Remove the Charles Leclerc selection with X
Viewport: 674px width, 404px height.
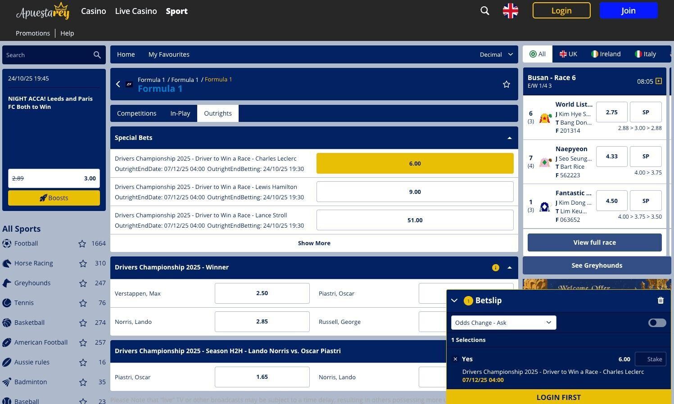pyautogui.click(x=455, y=359)
